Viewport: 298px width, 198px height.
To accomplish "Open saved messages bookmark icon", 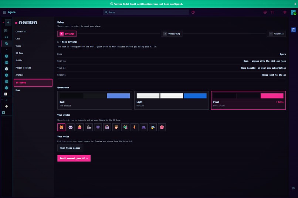I will click(272, 12).
